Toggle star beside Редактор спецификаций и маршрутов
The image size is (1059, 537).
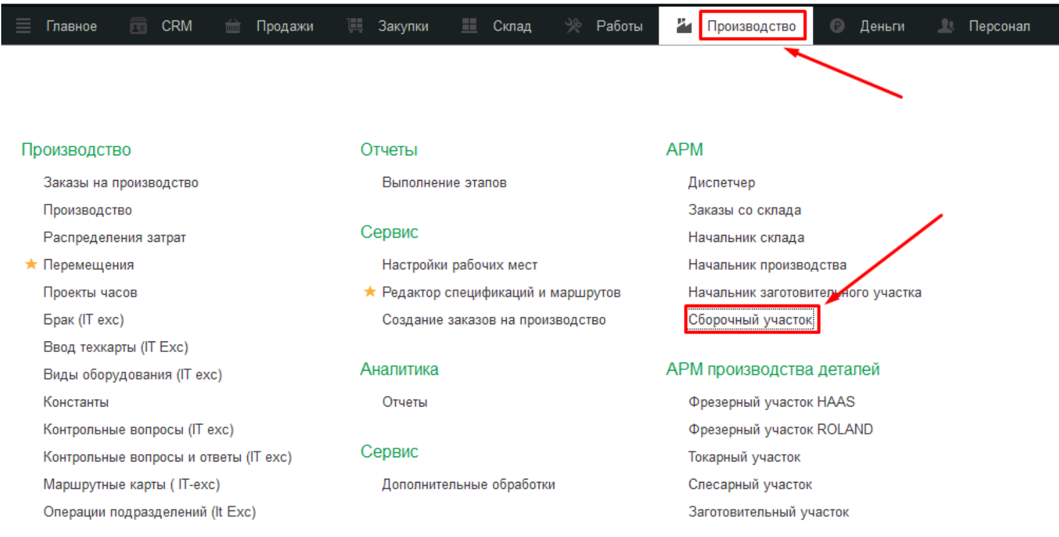point(370,292)
